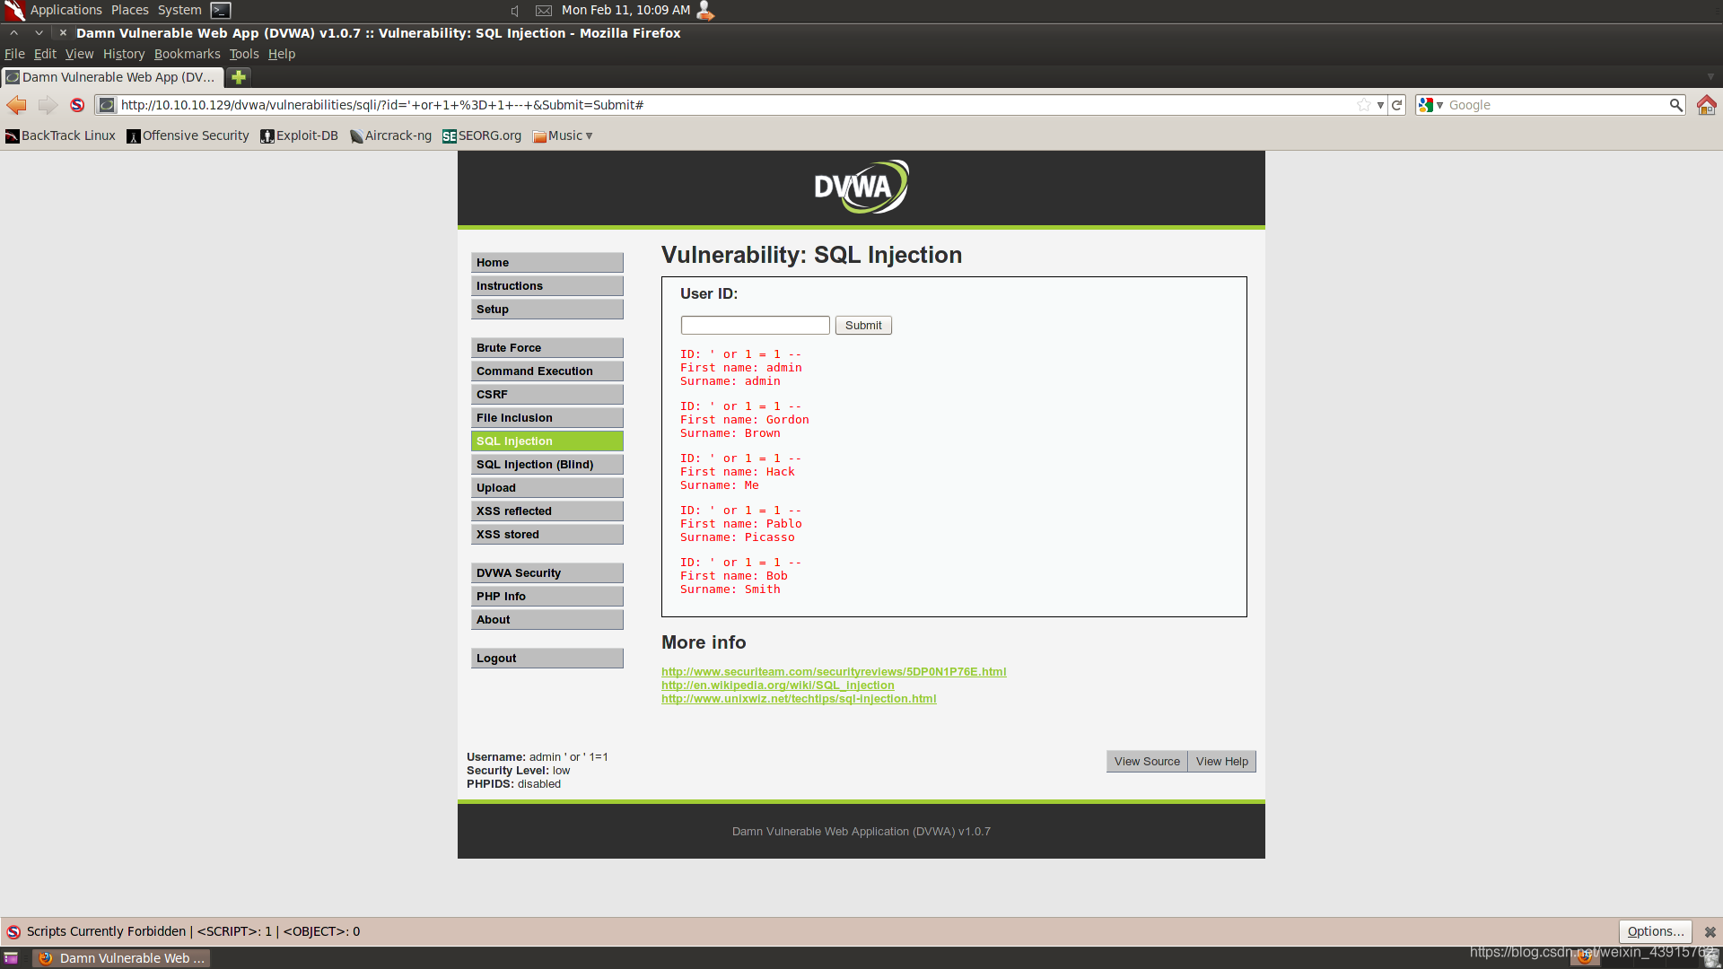Open the unixwiz.net sql-injection link
Viewport: 1723px width, 969px height.
[x=799, y=699]
